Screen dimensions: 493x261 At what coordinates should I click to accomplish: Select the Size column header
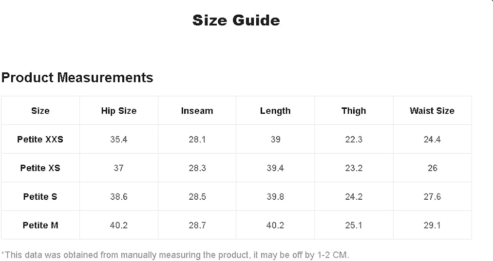[x=40, y=111]
